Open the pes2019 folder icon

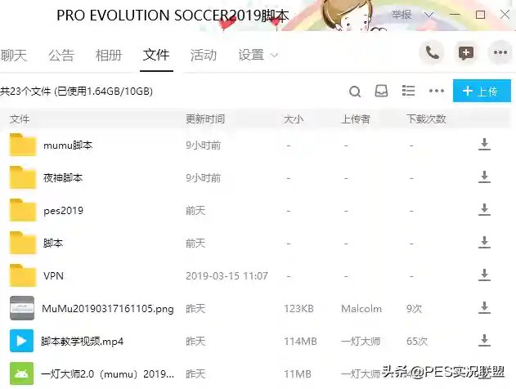(x=22, y=210)
